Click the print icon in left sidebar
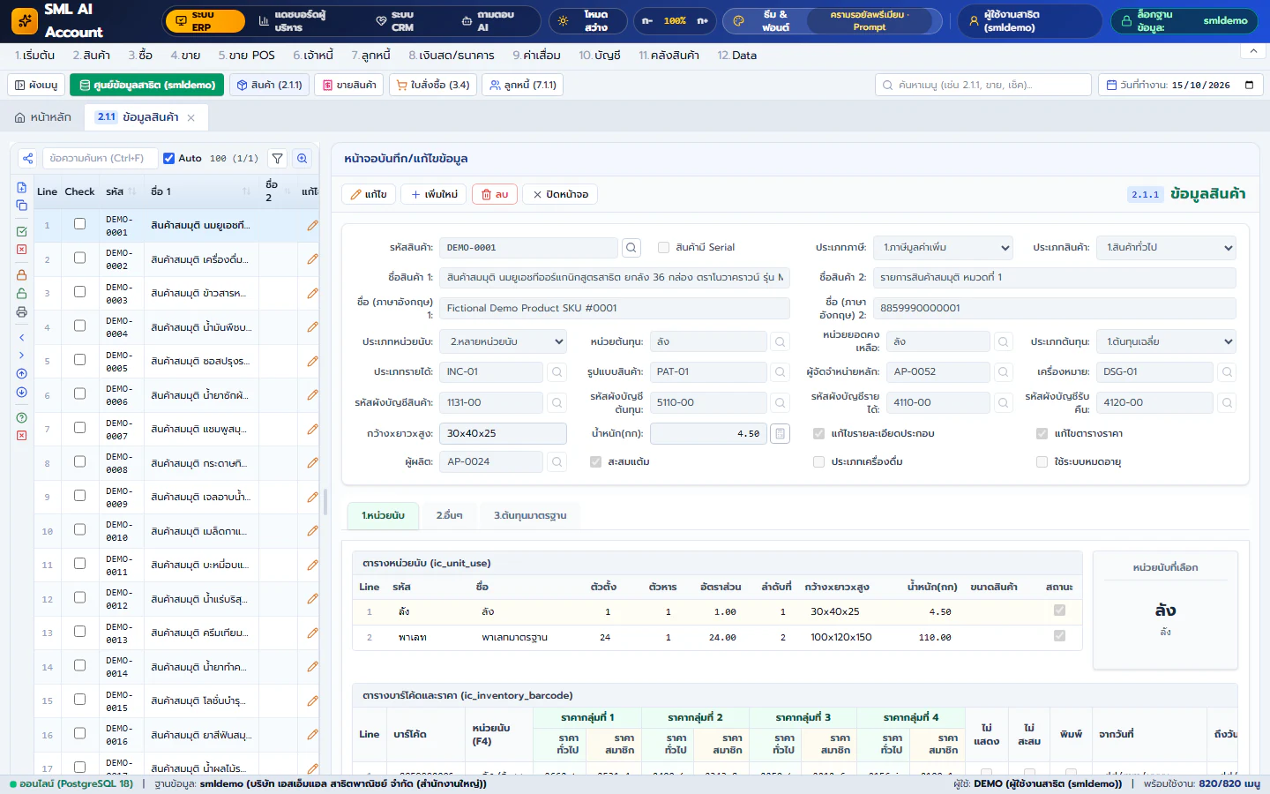 click(x=22, y=312)
